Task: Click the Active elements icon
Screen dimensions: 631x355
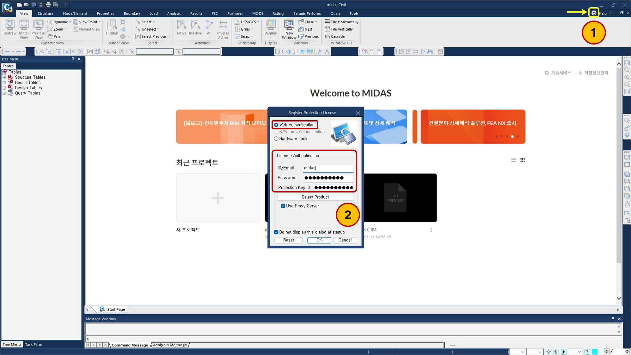Action: coord(181,27)
